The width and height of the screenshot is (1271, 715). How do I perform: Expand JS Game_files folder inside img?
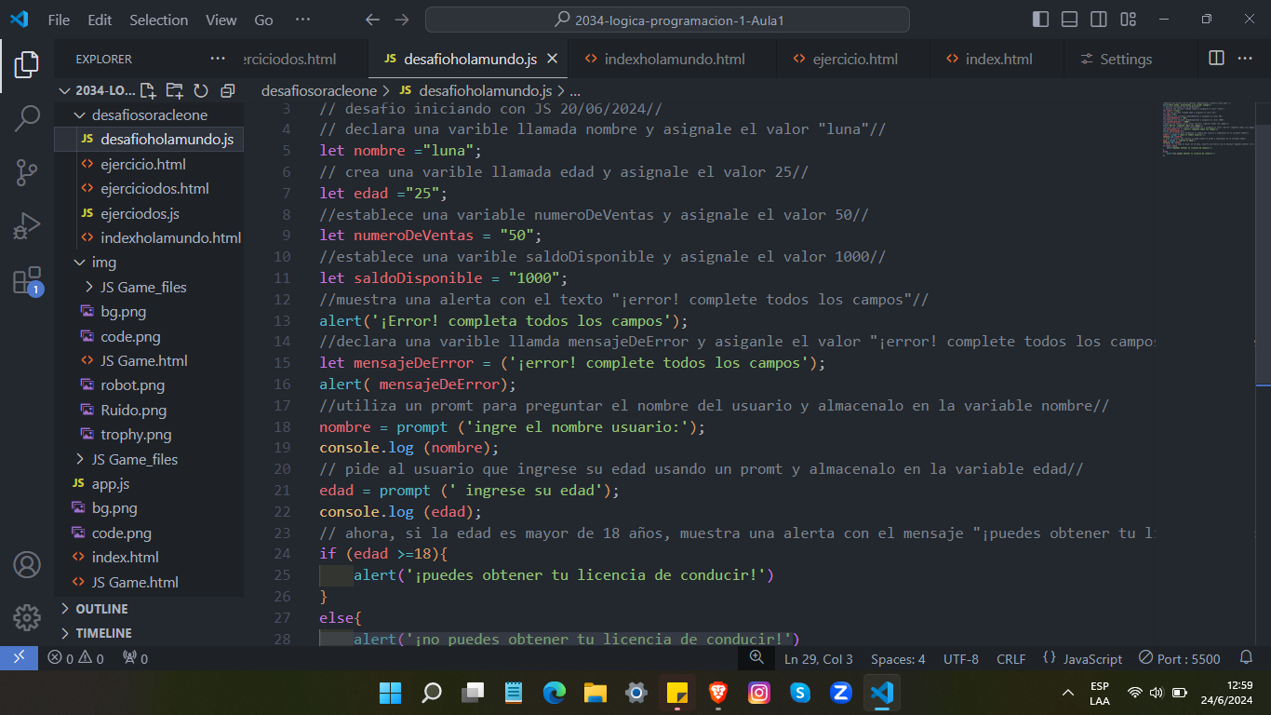pyautogui.click(x=149, y=287)
